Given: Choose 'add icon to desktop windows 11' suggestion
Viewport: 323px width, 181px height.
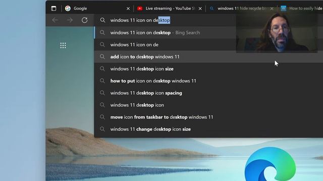Looking at the screenshot, I should tap(208, 57).
